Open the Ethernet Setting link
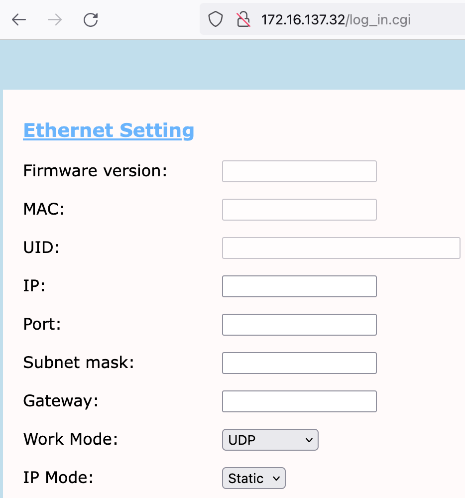The height and width of the screenshot is (498, 465). click(109, 130)
